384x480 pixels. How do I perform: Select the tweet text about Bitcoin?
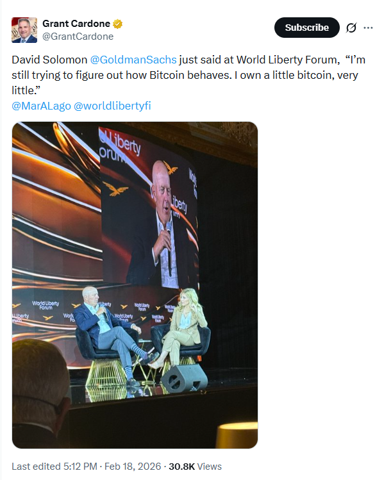point(188,75)
